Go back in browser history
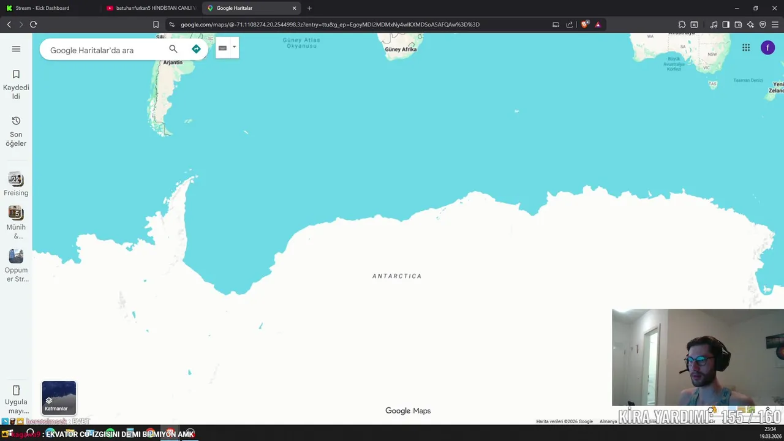Viewport: 784px width, 441px height. (9, 24)
